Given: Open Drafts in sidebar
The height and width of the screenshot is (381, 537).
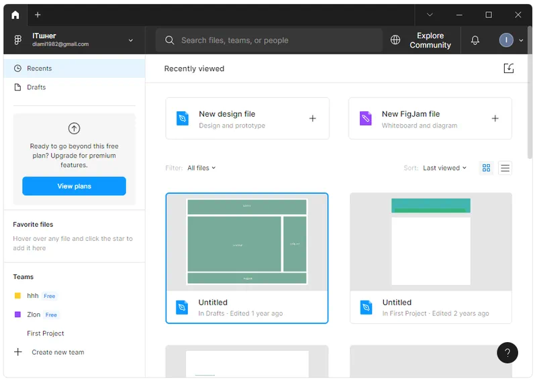Looking at the screenshot, I should pyautogui.click(x=75, y=87).
